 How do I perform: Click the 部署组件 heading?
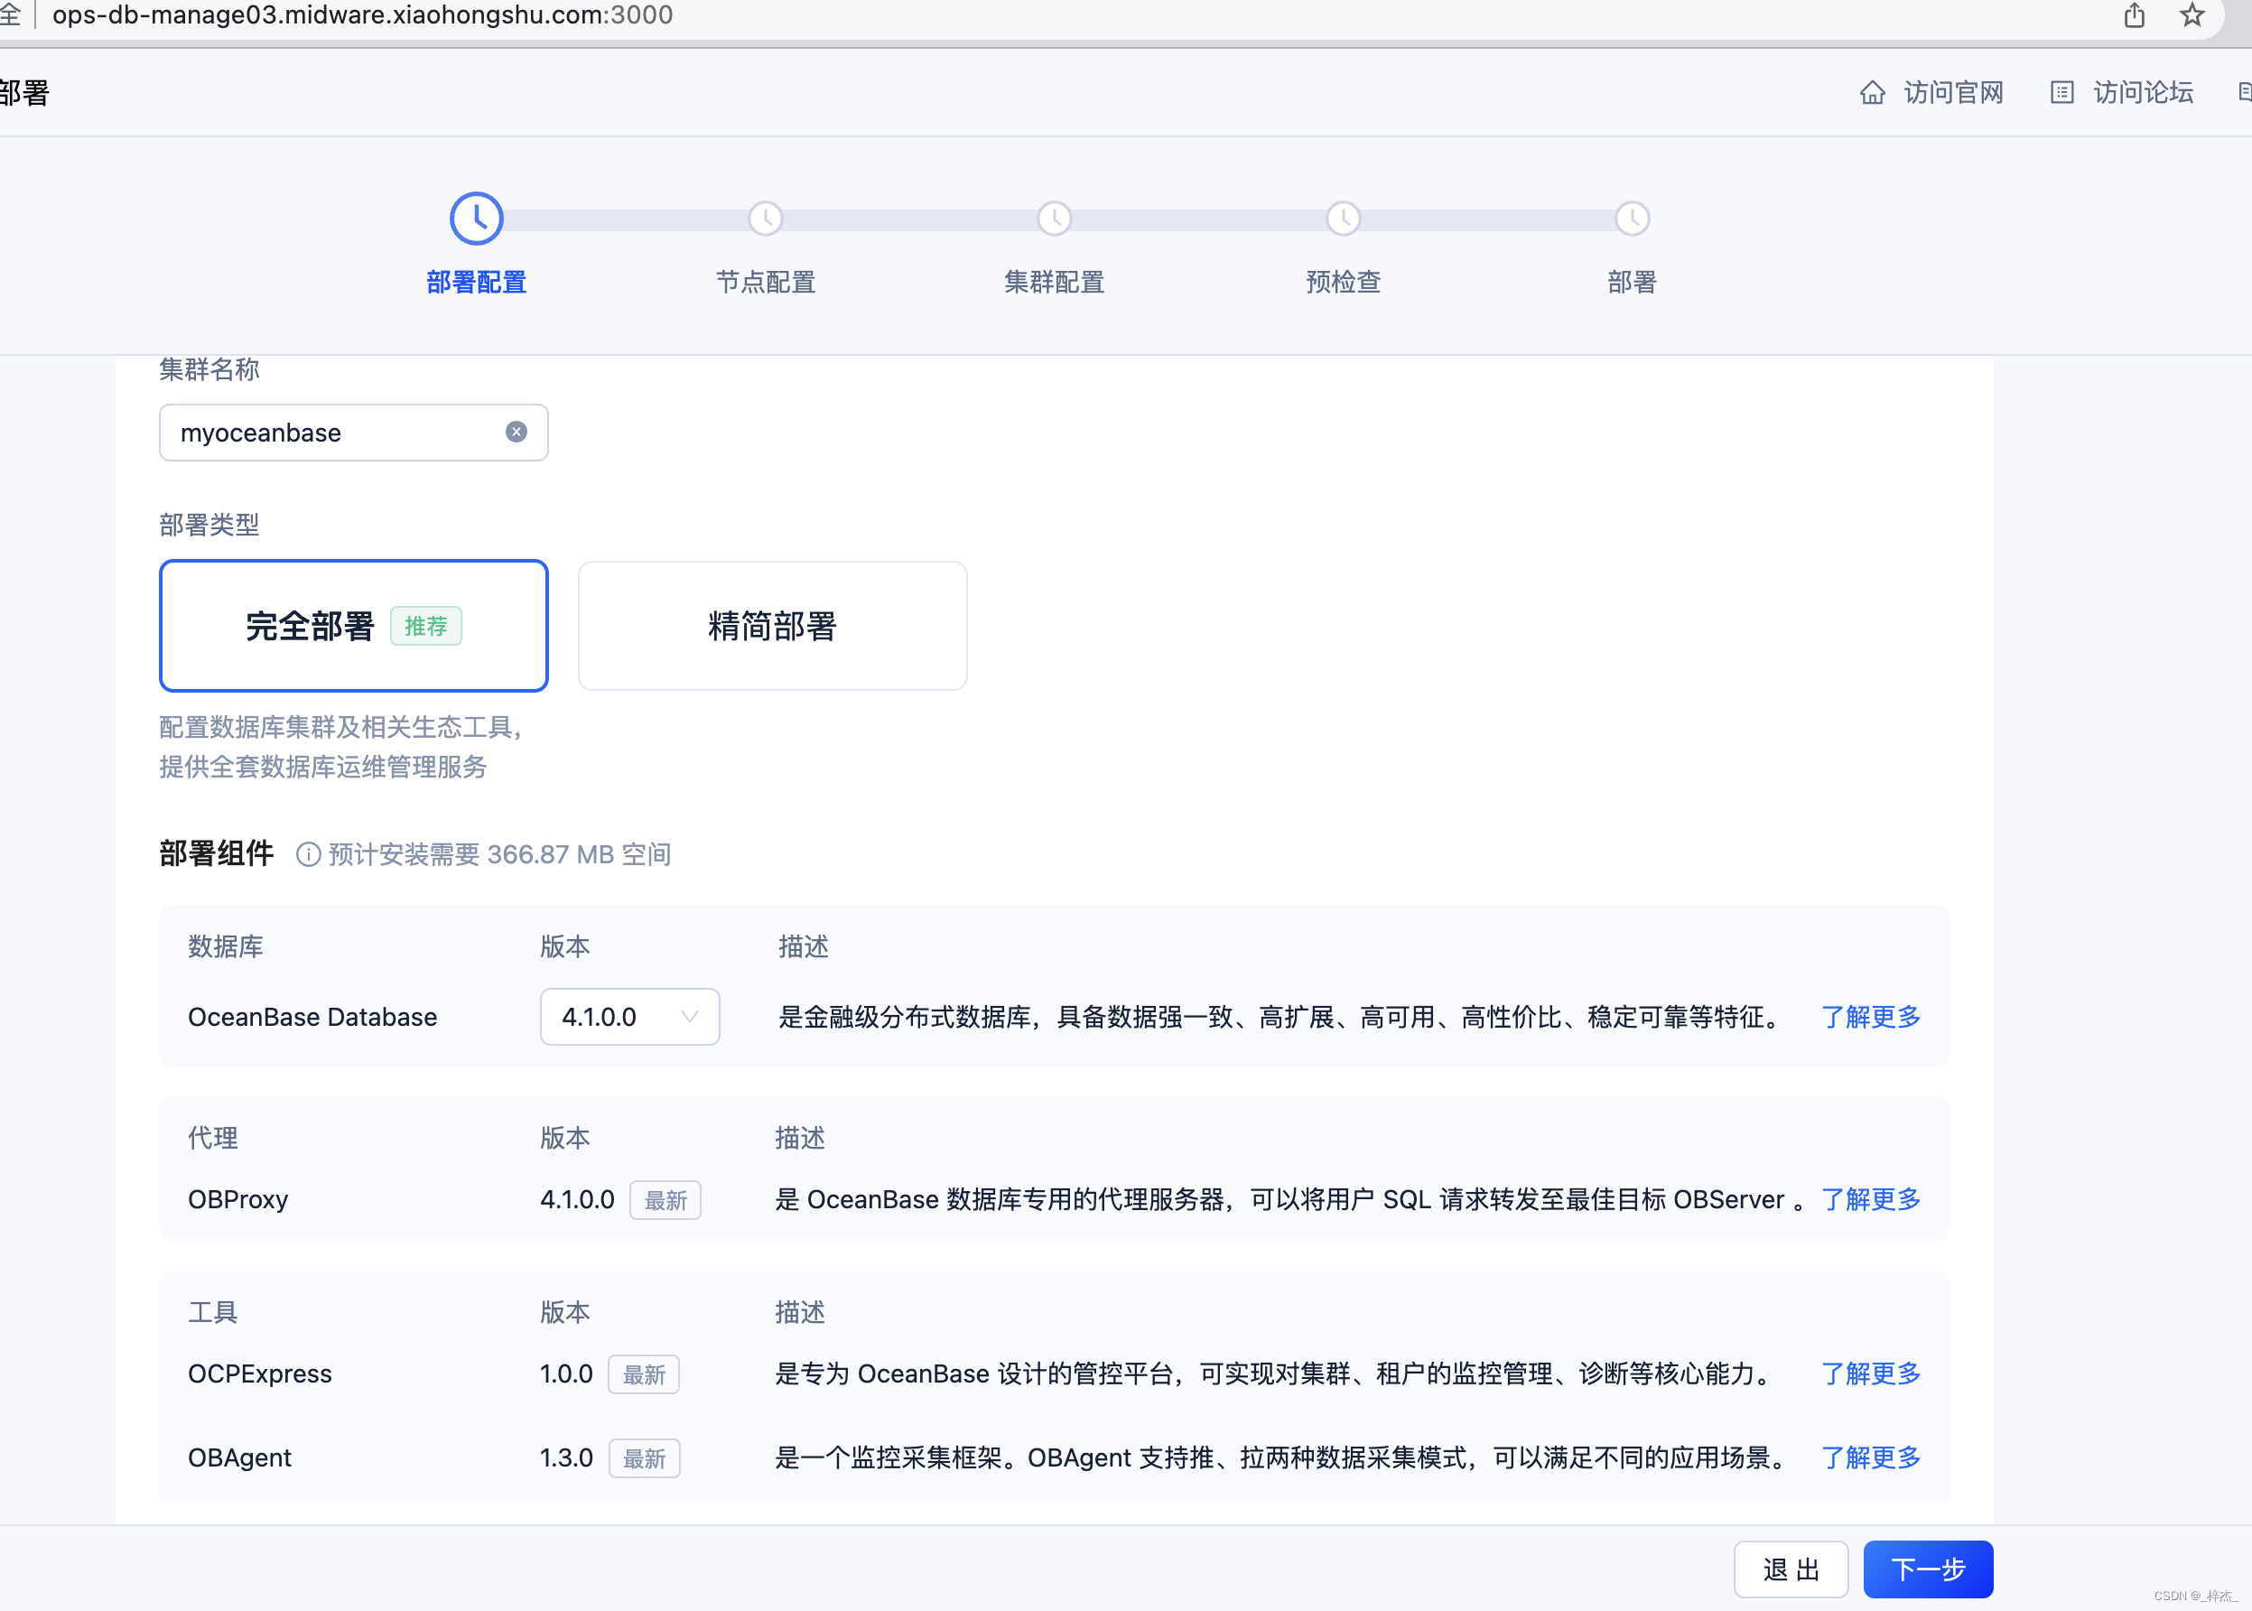(216, 853)
